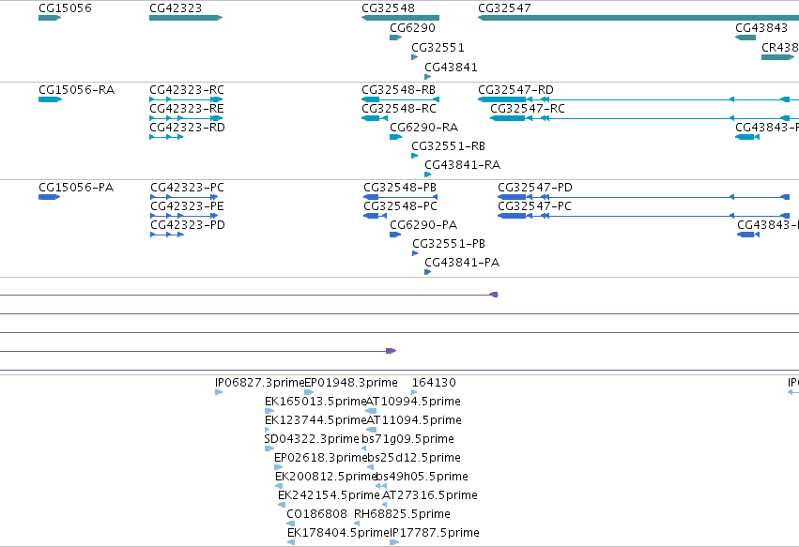This screenshot has height=547, width=799.
Task: Click the long CG32547 gene bar
Action: [x=638, y=18]
